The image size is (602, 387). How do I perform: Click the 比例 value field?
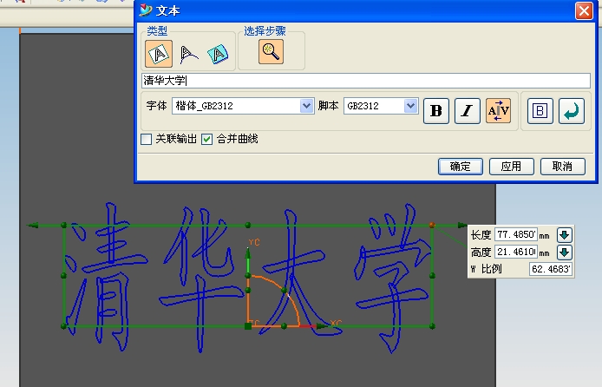pyautogui.click(x=551, y=269)
